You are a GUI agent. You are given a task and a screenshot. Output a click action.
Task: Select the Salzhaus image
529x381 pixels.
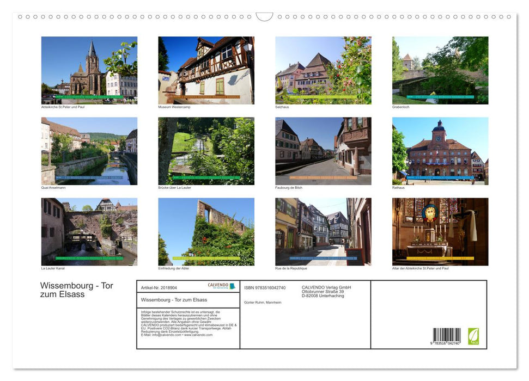(323, 70)
